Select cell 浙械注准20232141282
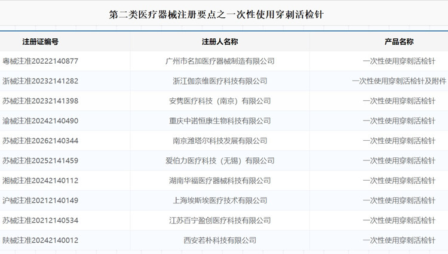448x254 pixels. coord(40,81)
